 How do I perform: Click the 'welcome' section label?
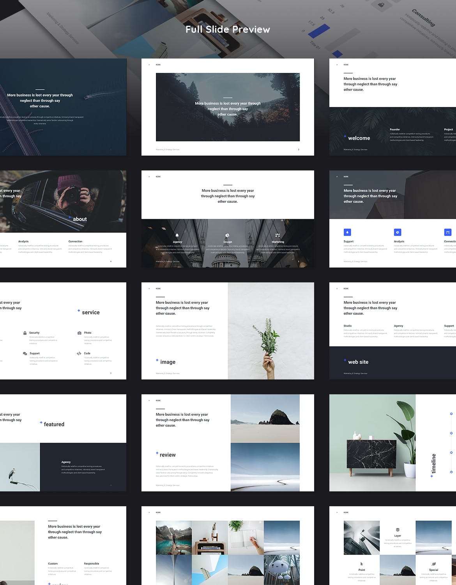point(359,138)
